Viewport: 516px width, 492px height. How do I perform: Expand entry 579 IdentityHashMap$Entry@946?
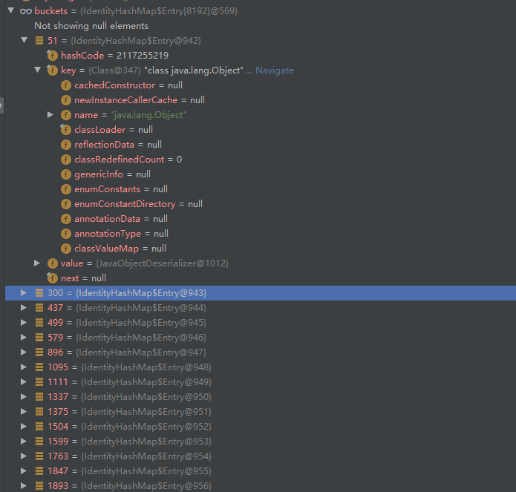[24, 337]
